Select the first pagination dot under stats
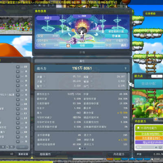This screenshot has width=163, height=163. pyautogui.click(x=80, y=148)
